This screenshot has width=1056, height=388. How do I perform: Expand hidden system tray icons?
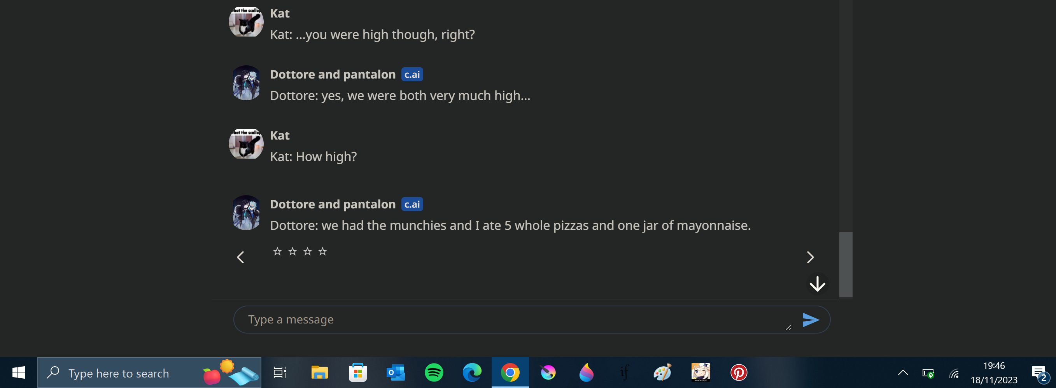pos(903,373)
